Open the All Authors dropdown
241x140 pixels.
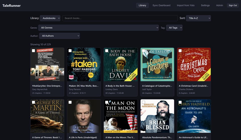[x=59, y=36]
